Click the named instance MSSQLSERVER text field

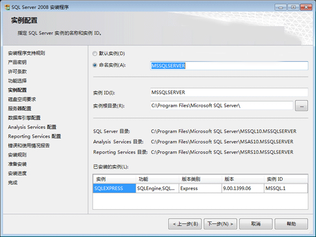(x=229, y=66)
